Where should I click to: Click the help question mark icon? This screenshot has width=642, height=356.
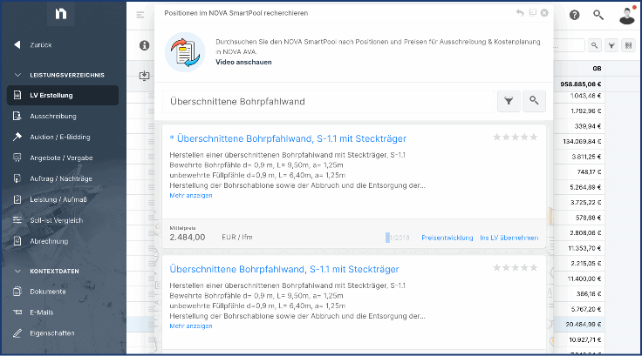(x=574, y=15)
